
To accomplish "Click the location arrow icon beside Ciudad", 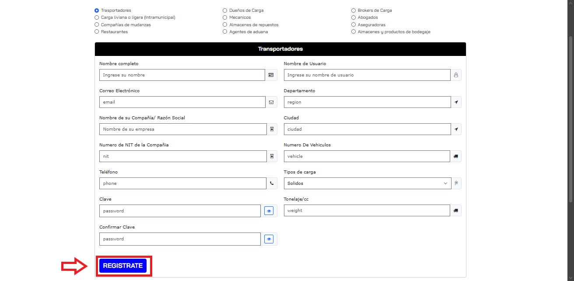I will [456, 129].
